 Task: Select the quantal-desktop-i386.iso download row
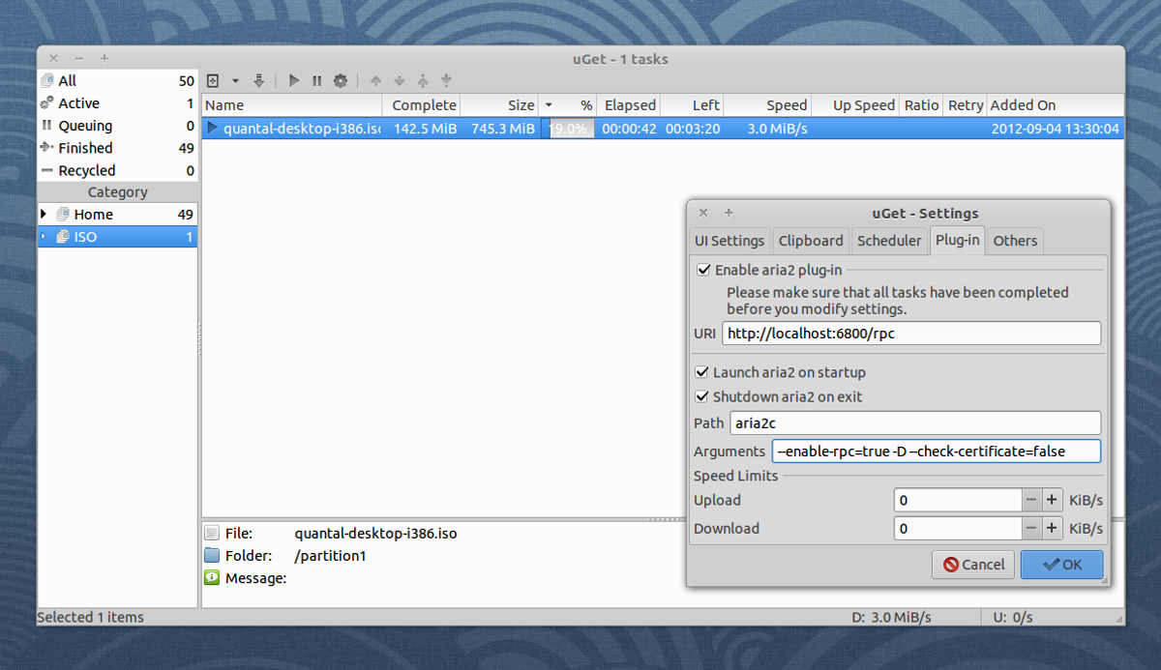[x=663, y=129]
